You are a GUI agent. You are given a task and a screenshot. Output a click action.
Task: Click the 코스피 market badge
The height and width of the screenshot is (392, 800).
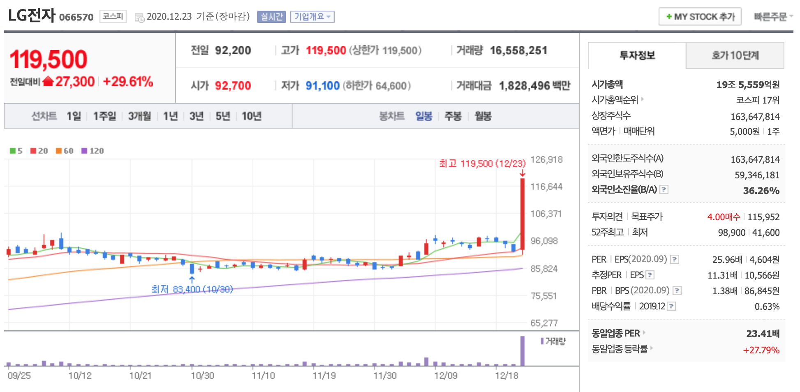pos(113,16)
